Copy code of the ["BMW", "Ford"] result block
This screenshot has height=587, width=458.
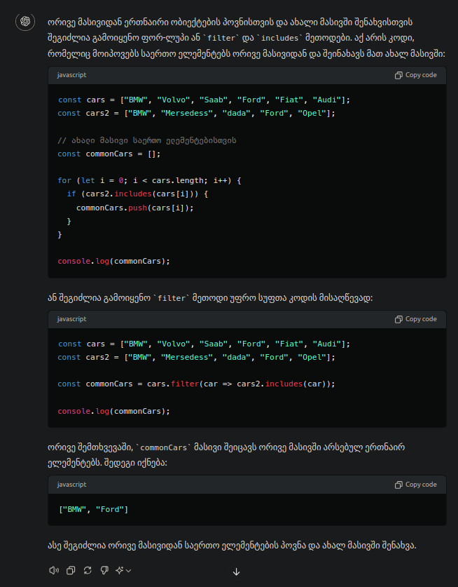[416, 485]
